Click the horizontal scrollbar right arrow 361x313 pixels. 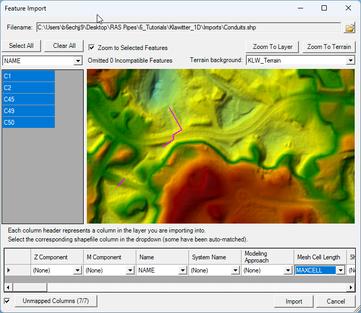350,287
